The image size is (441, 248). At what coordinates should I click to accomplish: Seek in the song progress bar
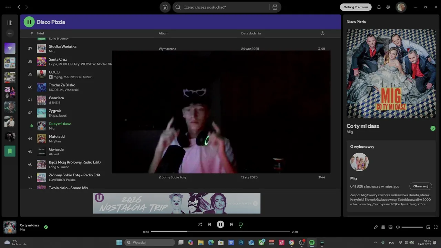(220, 232)
